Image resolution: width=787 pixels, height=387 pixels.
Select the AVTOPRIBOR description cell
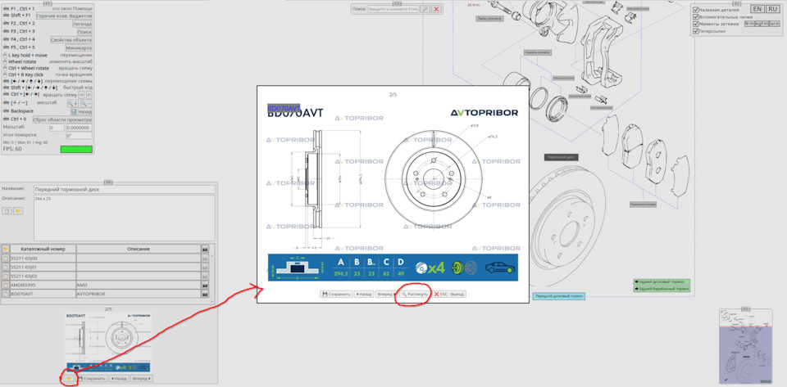coord(138,294)
